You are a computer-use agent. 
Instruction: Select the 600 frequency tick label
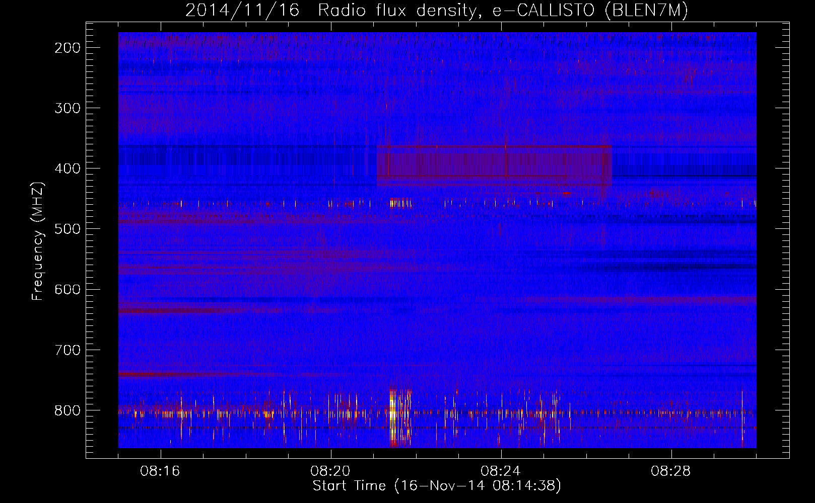67,289
